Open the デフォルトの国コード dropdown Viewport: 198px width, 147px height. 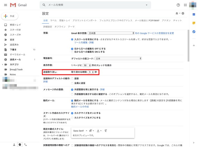point(118,59)
